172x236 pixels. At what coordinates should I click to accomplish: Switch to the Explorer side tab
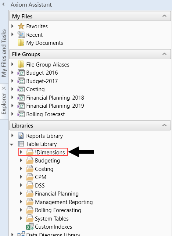(4, 104)
